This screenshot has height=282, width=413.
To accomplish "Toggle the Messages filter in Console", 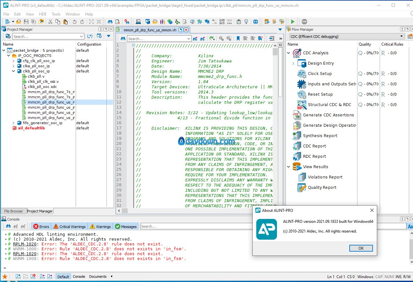I will click(x=126, y=226).
